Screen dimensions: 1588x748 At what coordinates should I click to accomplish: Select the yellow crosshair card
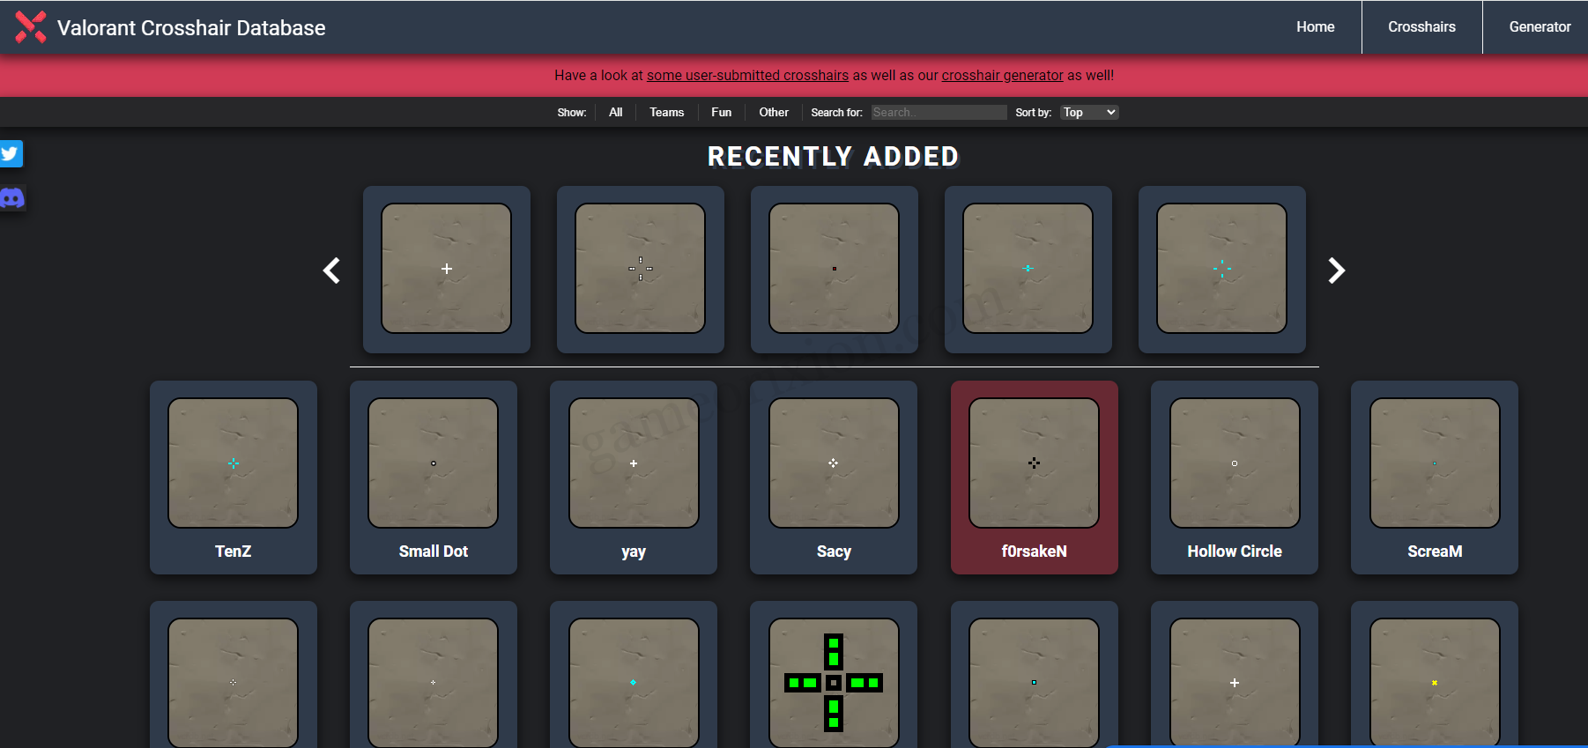click(x=1435, y=675)
